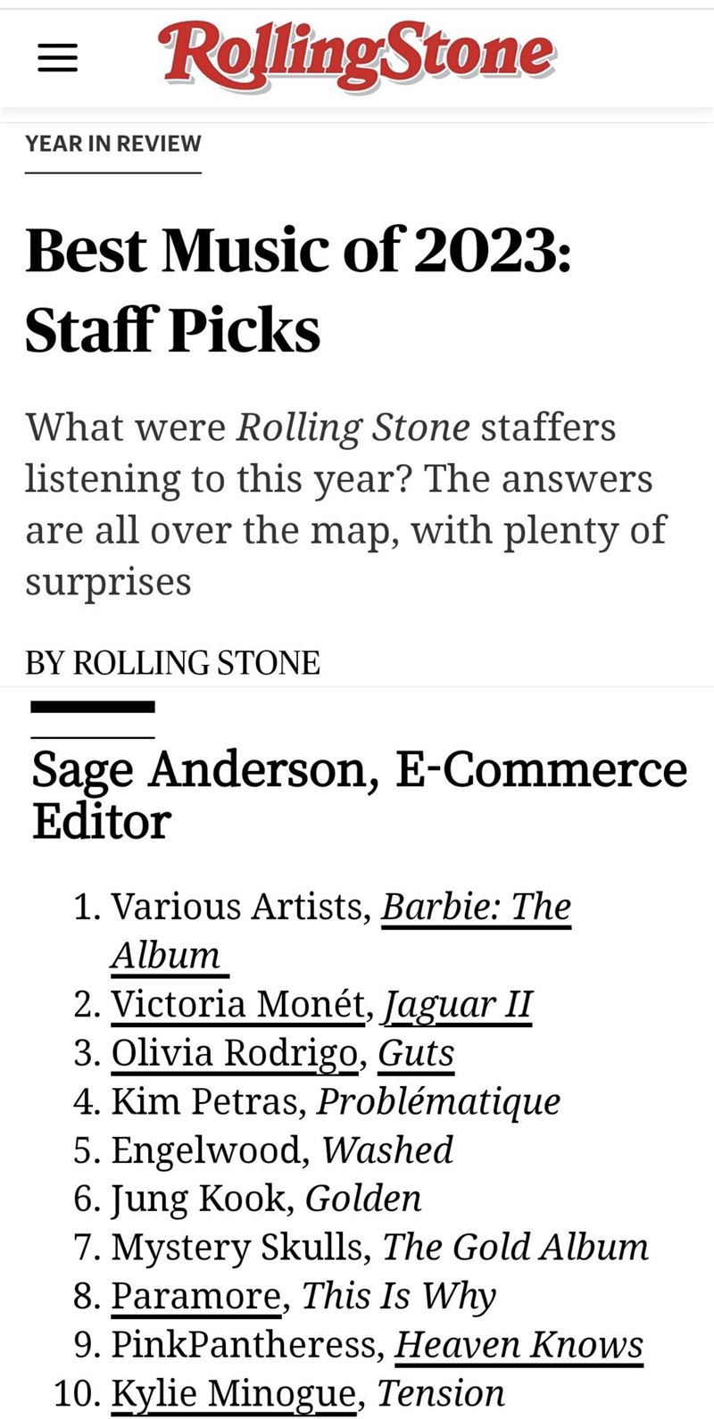
Task: Open the Kylie Minogue artist link
Action: point(233,1394)
